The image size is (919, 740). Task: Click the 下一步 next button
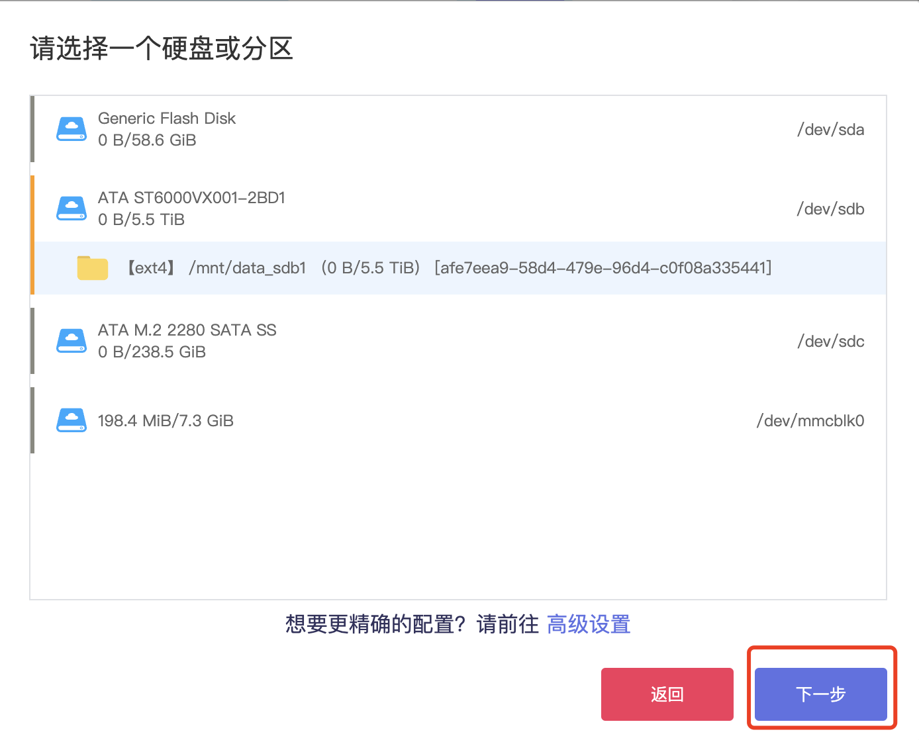(x=820, y=694)
